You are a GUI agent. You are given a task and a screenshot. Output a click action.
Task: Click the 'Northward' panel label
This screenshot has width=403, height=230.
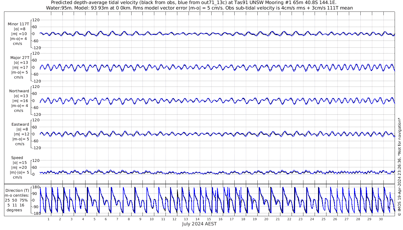point(19,91)
